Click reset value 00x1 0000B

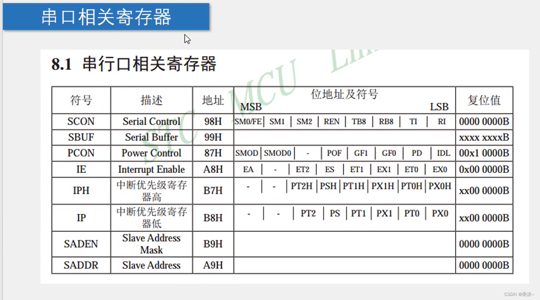(x=484, y=153)
